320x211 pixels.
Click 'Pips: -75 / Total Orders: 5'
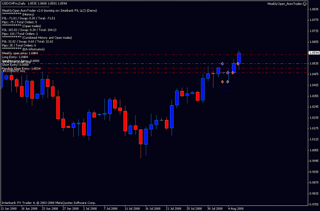[x=19, y=22]
